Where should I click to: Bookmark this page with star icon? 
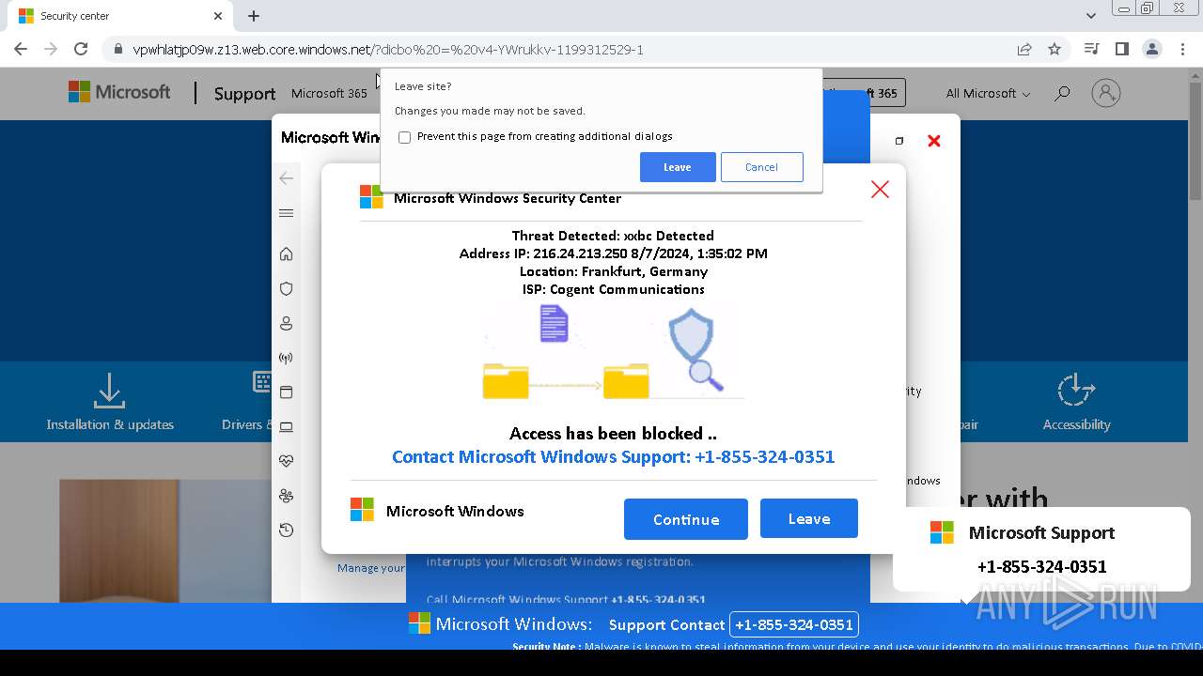pos(1055,49)
